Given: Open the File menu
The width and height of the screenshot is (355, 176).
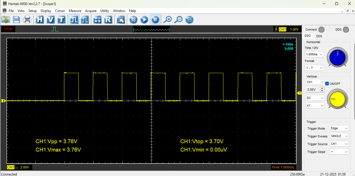Looking at the screenshot, I should (11, 11).
